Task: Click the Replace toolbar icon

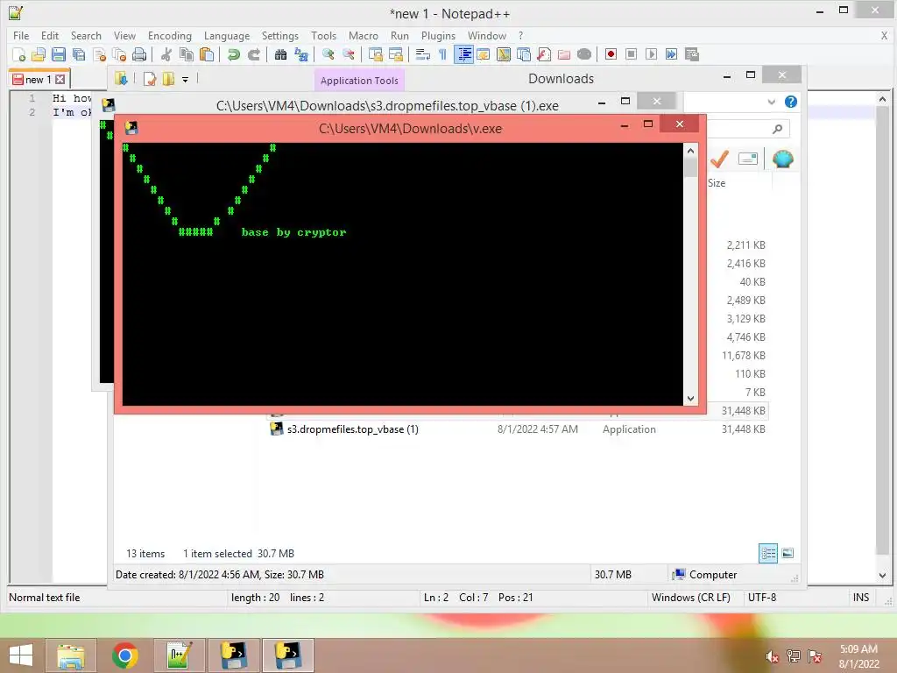Action: click(x=301, y=54)
